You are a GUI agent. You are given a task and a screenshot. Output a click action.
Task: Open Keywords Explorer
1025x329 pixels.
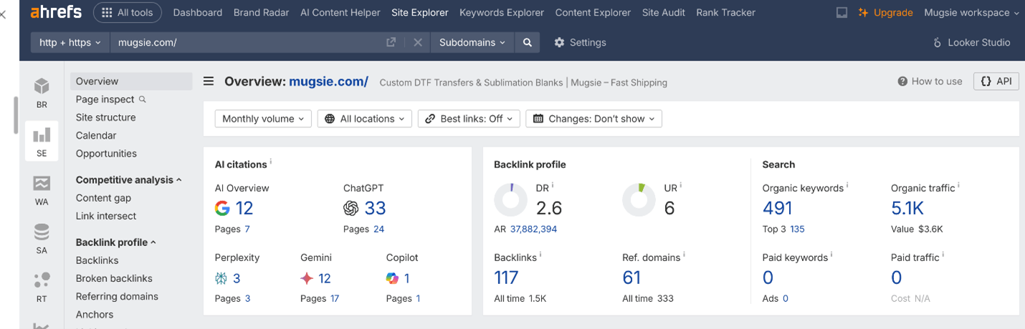click(x=502, y=12)
